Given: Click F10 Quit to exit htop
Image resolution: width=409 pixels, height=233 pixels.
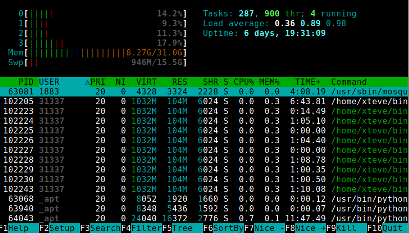Looking at the screenshot, I should click(x=387, y=228).
